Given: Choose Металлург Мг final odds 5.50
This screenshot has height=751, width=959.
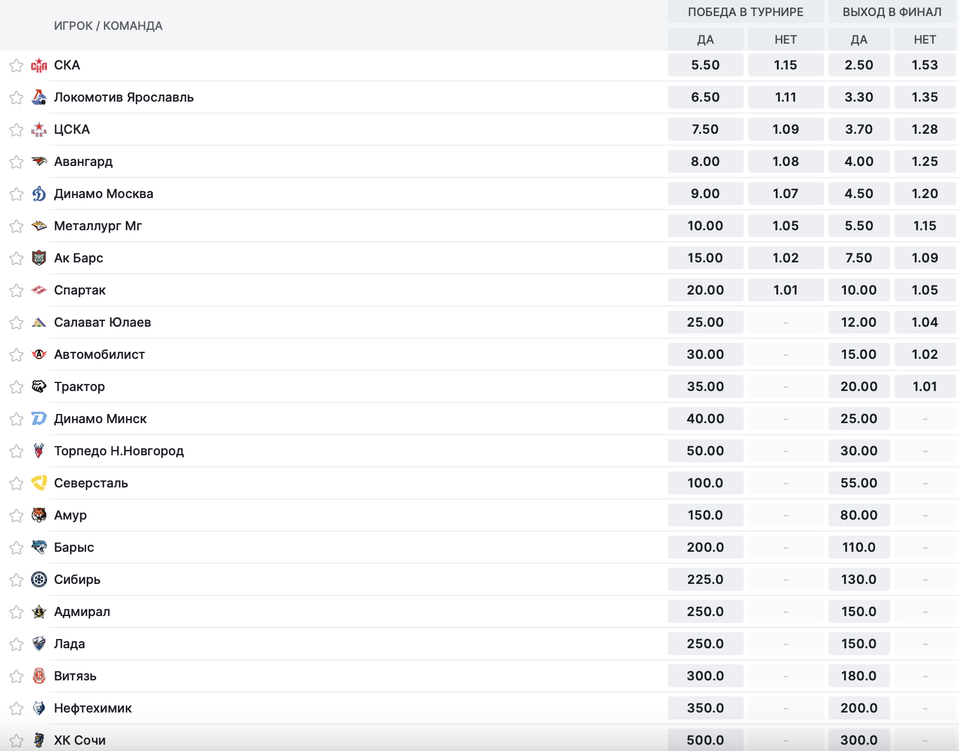Looking at the screenshot, I should pos(859,226).
